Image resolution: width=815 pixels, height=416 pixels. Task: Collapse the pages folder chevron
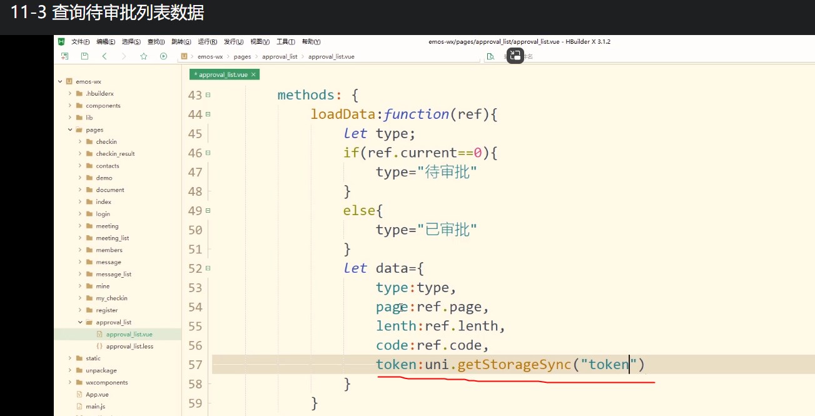[70, 130]
